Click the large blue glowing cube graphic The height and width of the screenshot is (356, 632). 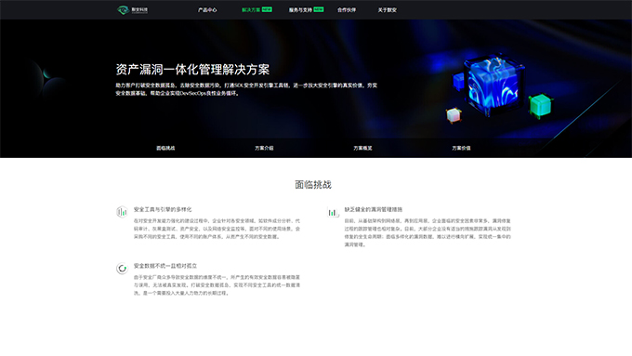[x=493, y=83]
